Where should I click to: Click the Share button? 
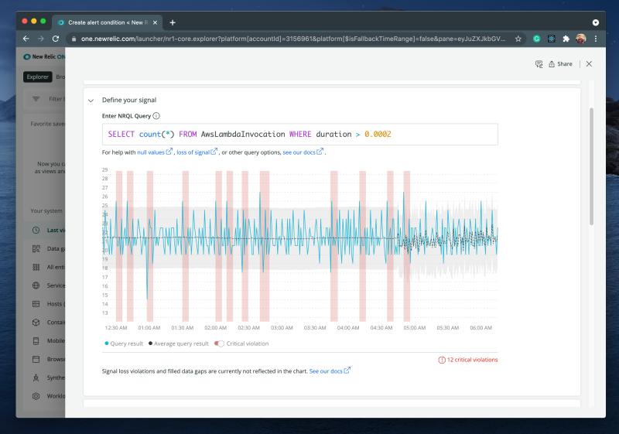561,64
